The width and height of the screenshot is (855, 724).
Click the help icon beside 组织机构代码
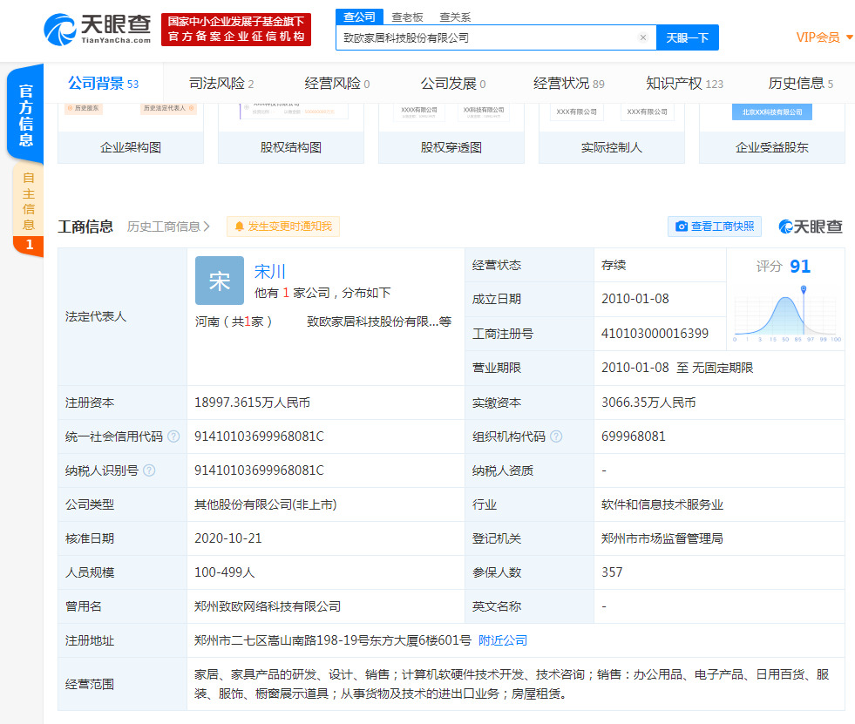pos(556,436)
